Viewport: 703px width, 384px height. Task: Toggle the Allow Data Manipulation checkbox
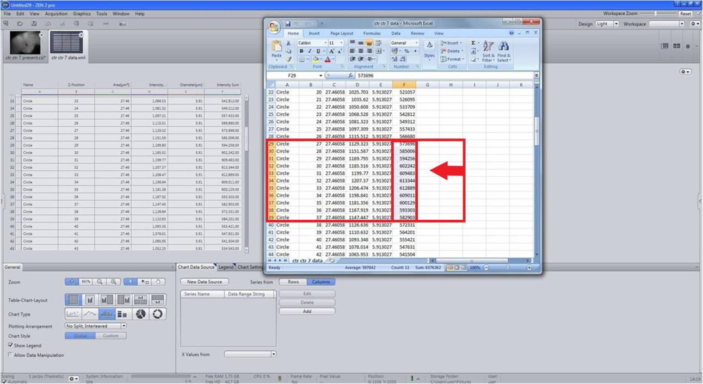pos(11,355)
